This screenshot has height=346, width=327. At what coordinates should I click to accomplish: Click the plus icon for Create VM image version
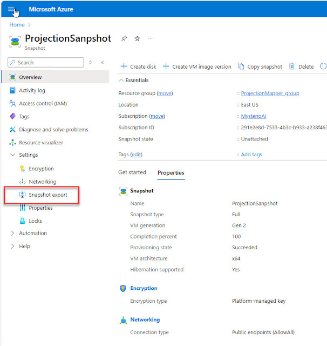click(166, 66)
